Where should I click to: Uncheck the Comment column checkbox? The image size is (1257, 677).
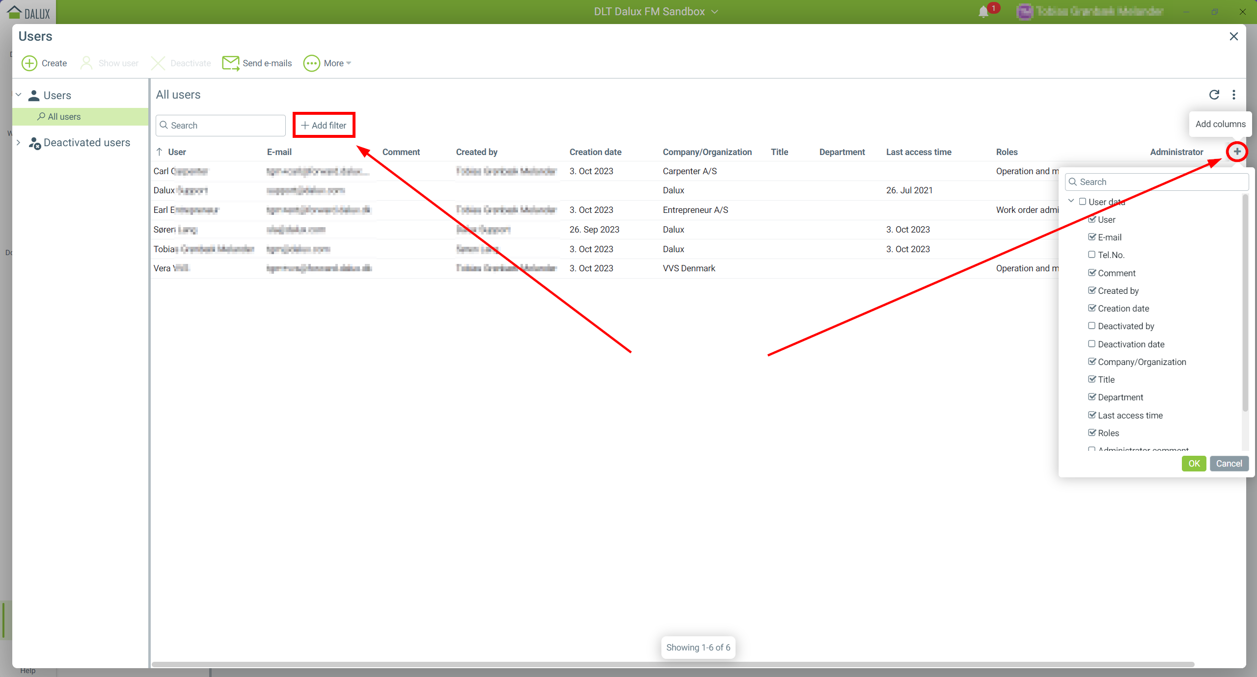click(x=1092, y=273)
